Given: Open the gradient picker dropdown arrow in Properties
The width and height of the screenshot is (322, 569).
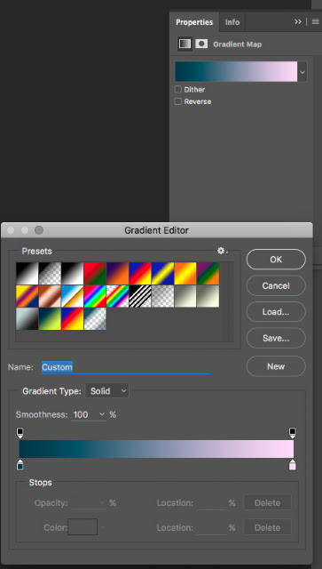Looking at the screenshot, I should pyautogui.click(x=302, y=71).
